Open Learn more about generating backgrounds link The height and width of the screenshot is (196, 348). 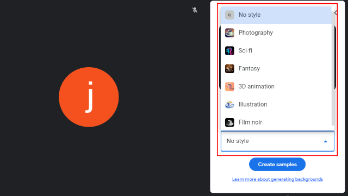(277, 179)
